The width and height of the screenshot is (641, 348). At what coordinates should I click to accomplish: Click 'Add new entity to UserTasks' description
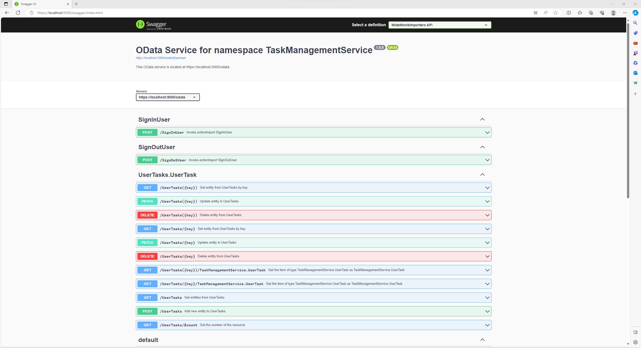205,311
